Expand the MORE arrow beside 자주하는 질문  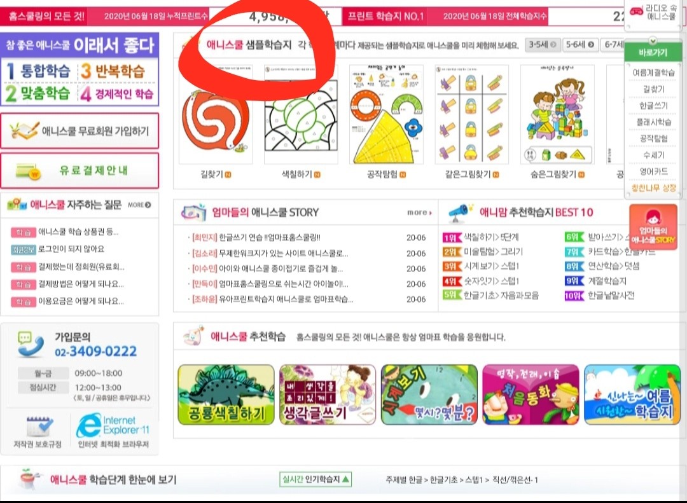pos(139,205)
